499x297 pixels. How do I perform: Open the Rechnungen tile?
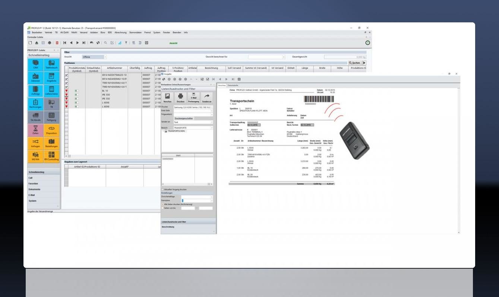(35, 104)
